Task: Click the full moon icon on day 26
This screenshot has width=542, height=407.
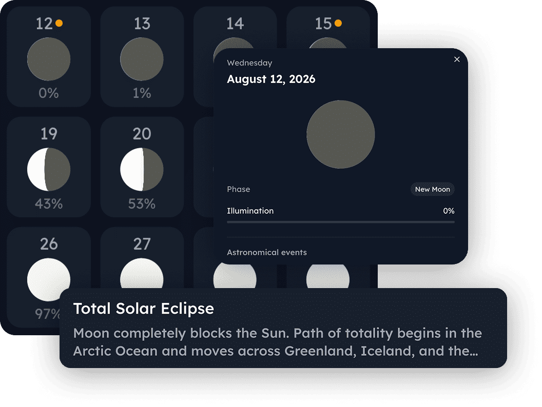Action: point(49,279)
